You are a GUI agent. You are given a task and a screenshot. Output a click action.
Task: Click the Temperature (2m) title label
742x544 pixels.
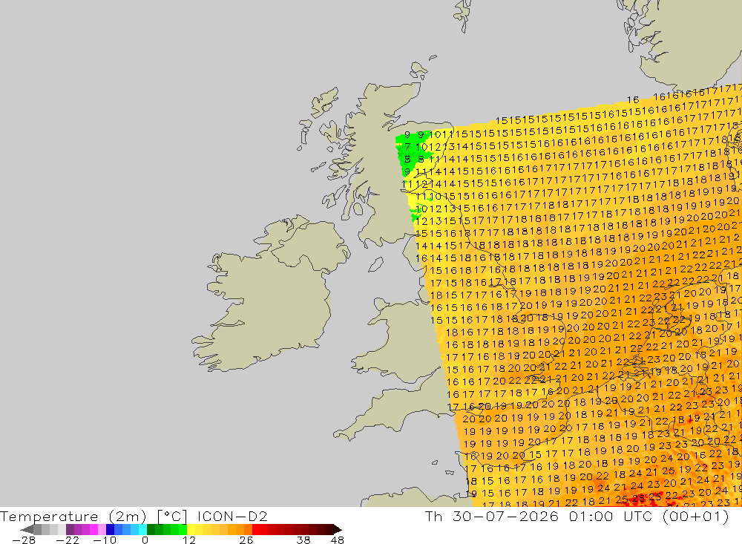73,516
